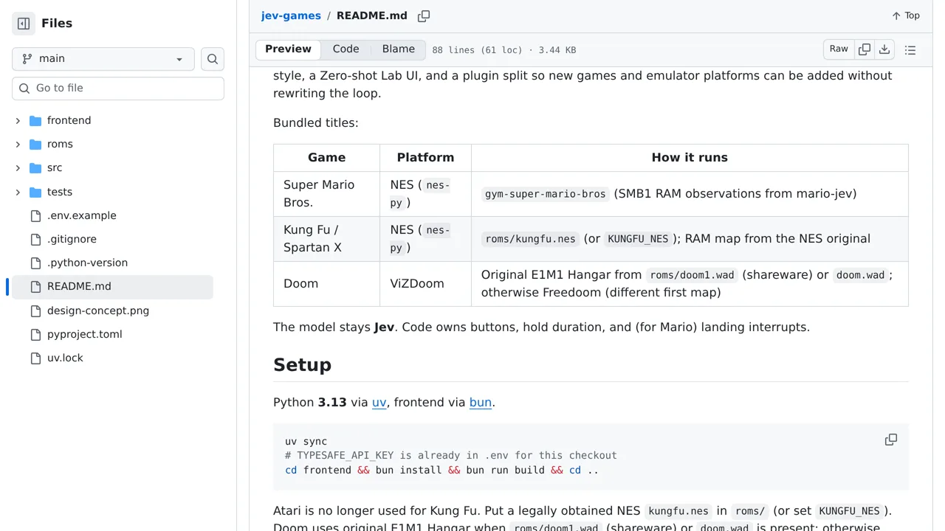Switch to the Blame tab
The image size is (945, 531).
click(399, 49)
